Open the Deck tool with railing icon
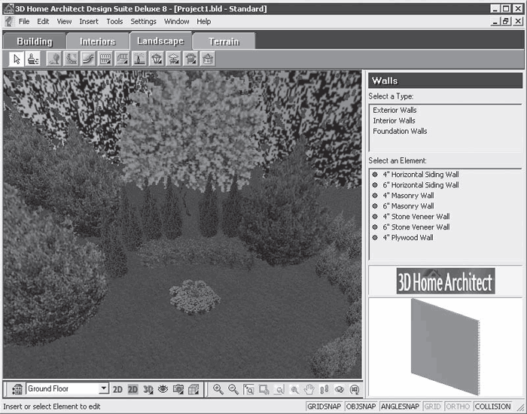This screenshot has width=527, height=414. (122, 59)
